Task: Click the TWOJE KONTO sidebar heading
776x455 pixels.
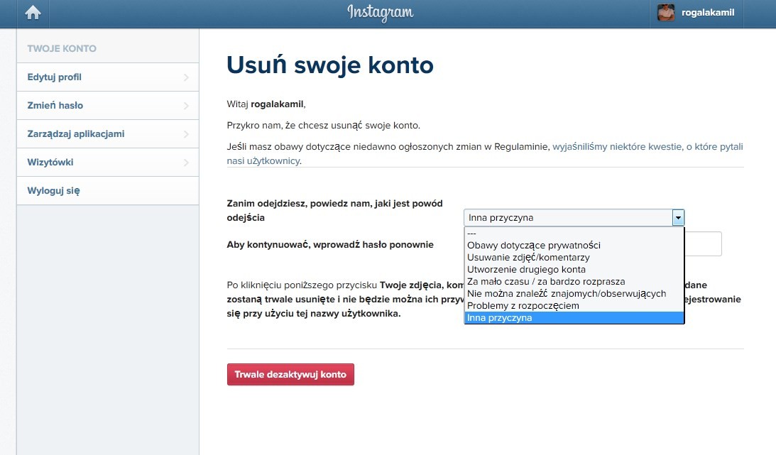Action: (x=62, y=48)
